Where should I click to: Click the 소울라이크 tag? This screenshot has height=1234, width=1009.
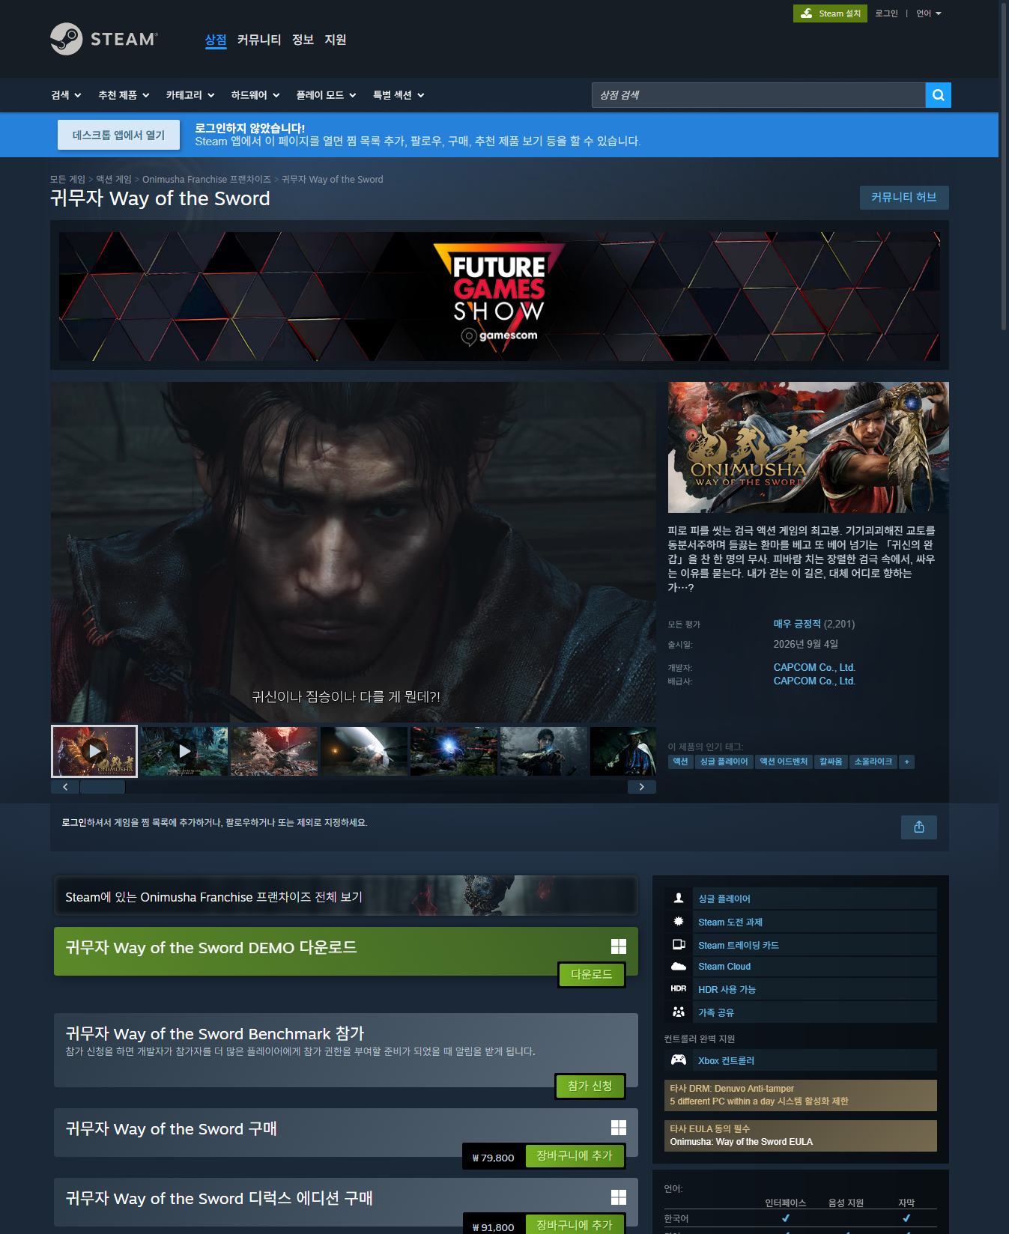coord(873,762)
